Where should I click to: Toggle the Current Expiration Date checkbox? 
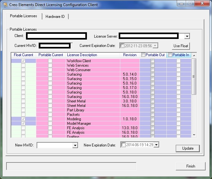pyautogui.click(x=122, y=46)
